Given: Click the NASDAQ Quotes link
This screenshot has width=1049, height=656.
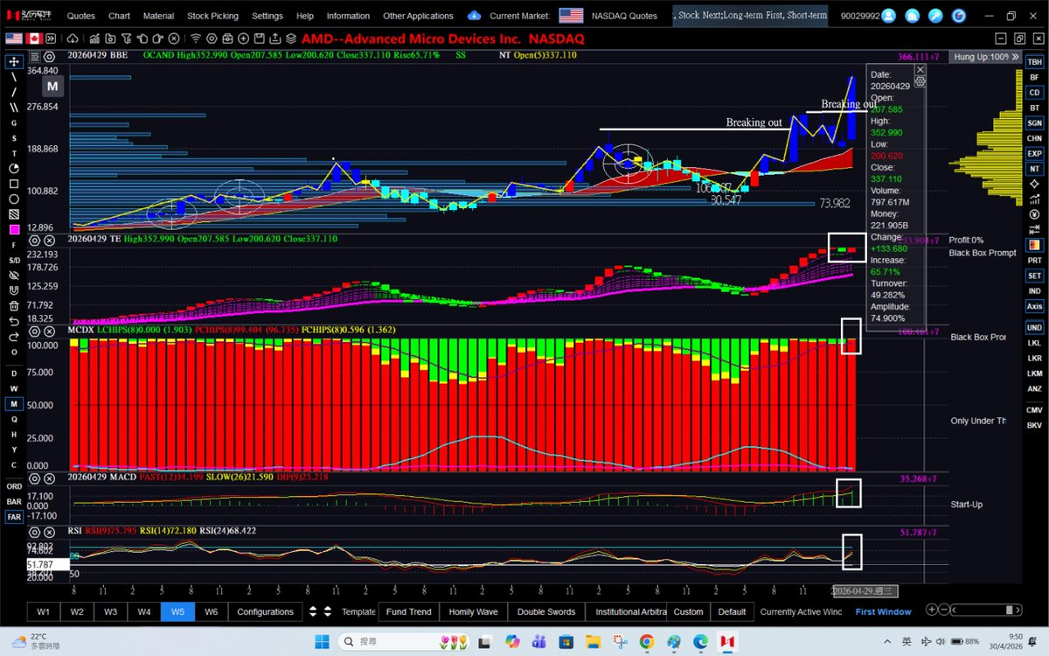Looking at the screenshot, I should tap(624, 16).
